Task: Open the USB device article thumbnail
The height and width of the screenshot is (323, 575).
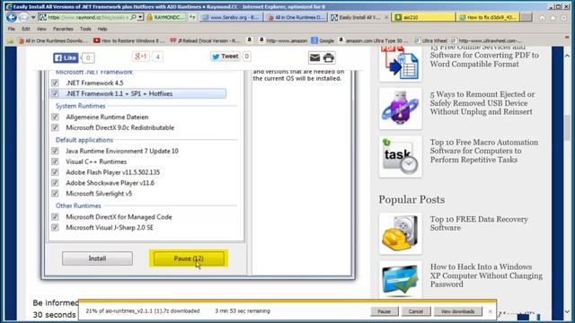Action: coord(401,109)
